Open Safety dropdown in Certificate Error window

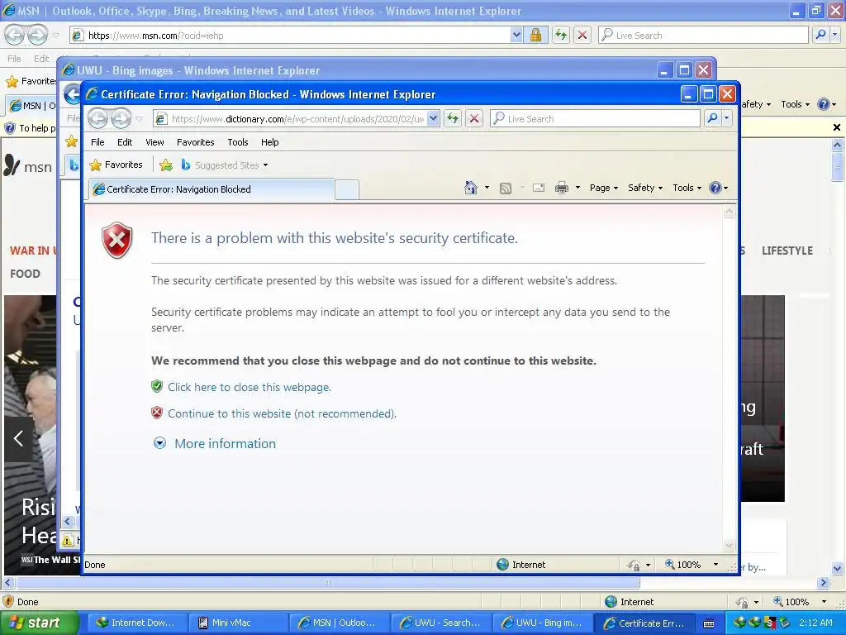[x=645, y=188]
